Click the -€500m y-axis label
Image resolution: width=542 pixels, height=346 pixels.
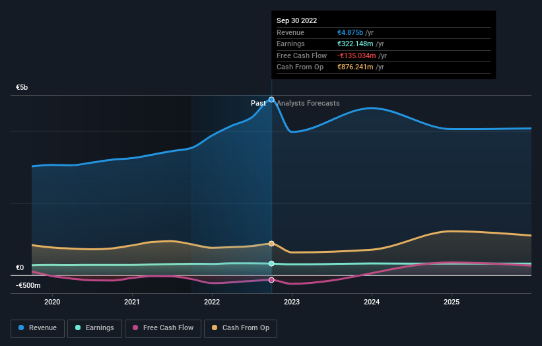pos(28,285)
